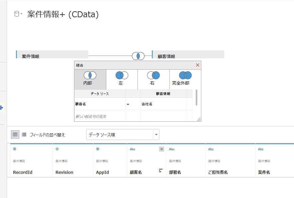The width and height of the screenshot is (294, 198).
Task: Click the Venn join icon between the tables
Action: click(138, 56)
